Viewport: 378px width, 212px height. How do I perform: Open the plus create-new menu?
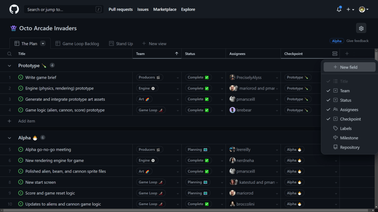pos(350,9)
